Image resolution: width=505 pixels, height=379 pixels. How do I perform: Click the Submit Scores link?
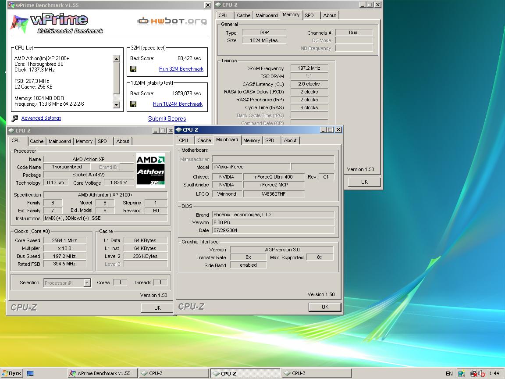coord(167,118)
